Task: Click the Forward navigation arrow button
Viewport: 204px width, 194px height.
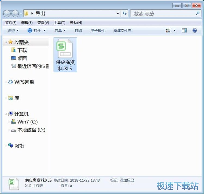Action: pos(15,14)
